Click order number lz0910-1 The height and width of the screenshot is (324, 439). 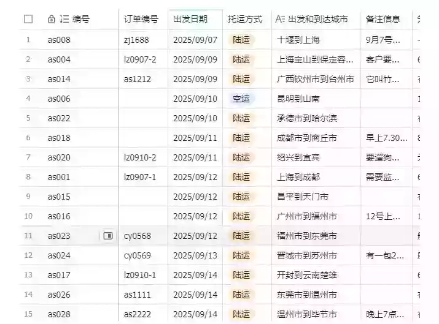[x=140, y=275]
